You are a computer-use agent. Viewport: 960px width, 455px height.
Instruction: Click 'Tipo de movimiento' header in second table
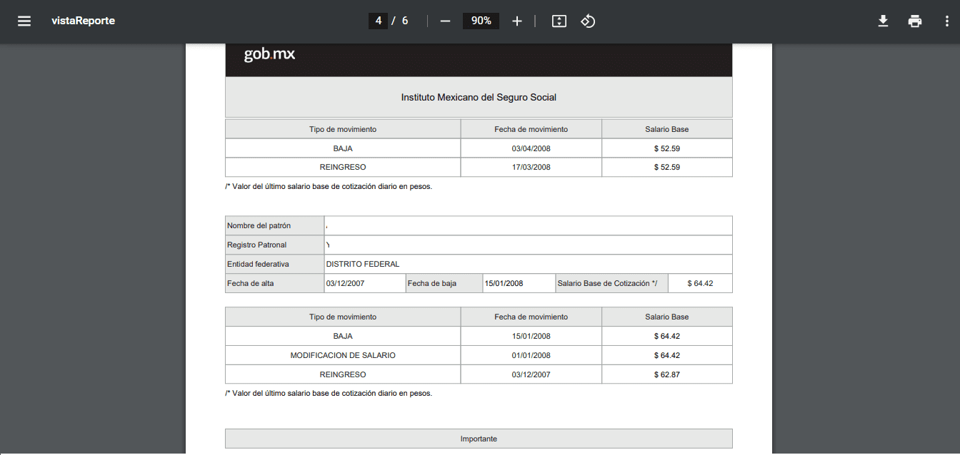343,317
